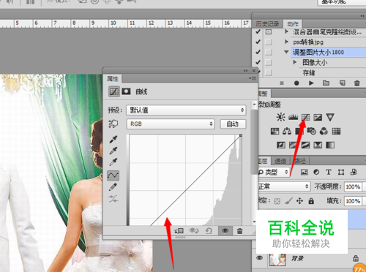The height and width of the screenshot is (272, 366).
Task: Select the 属性 panel tab
Action: click(x=113, y=79)
